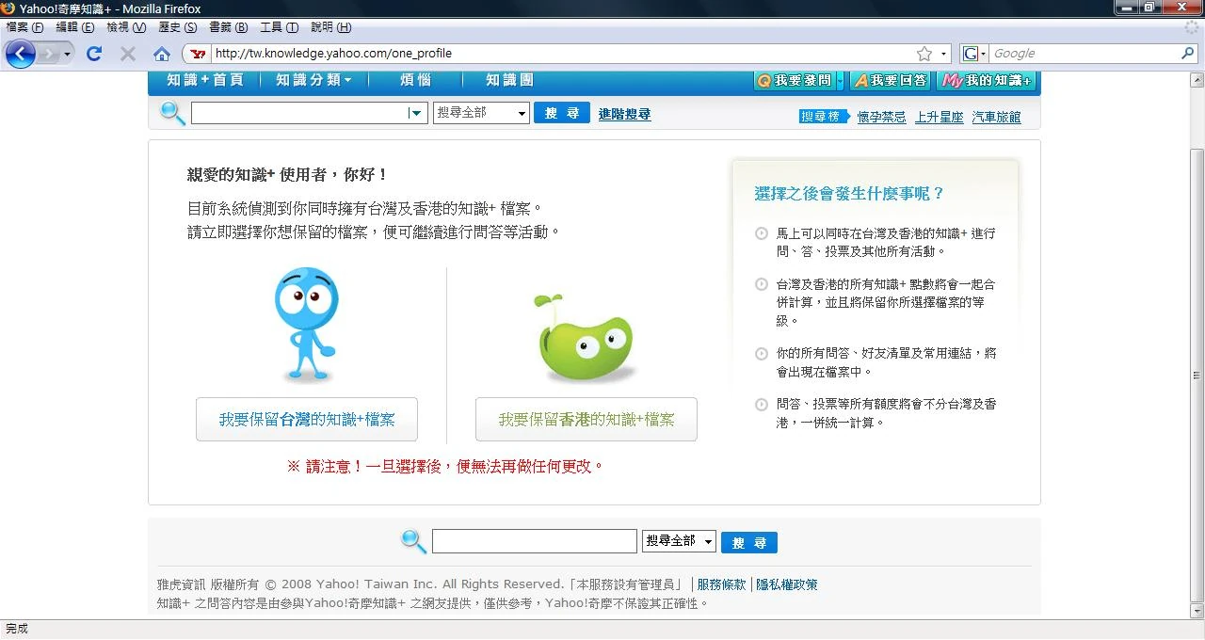Expand the arrow next to 我要發問
1205x640 pixels.
point(840,81)
